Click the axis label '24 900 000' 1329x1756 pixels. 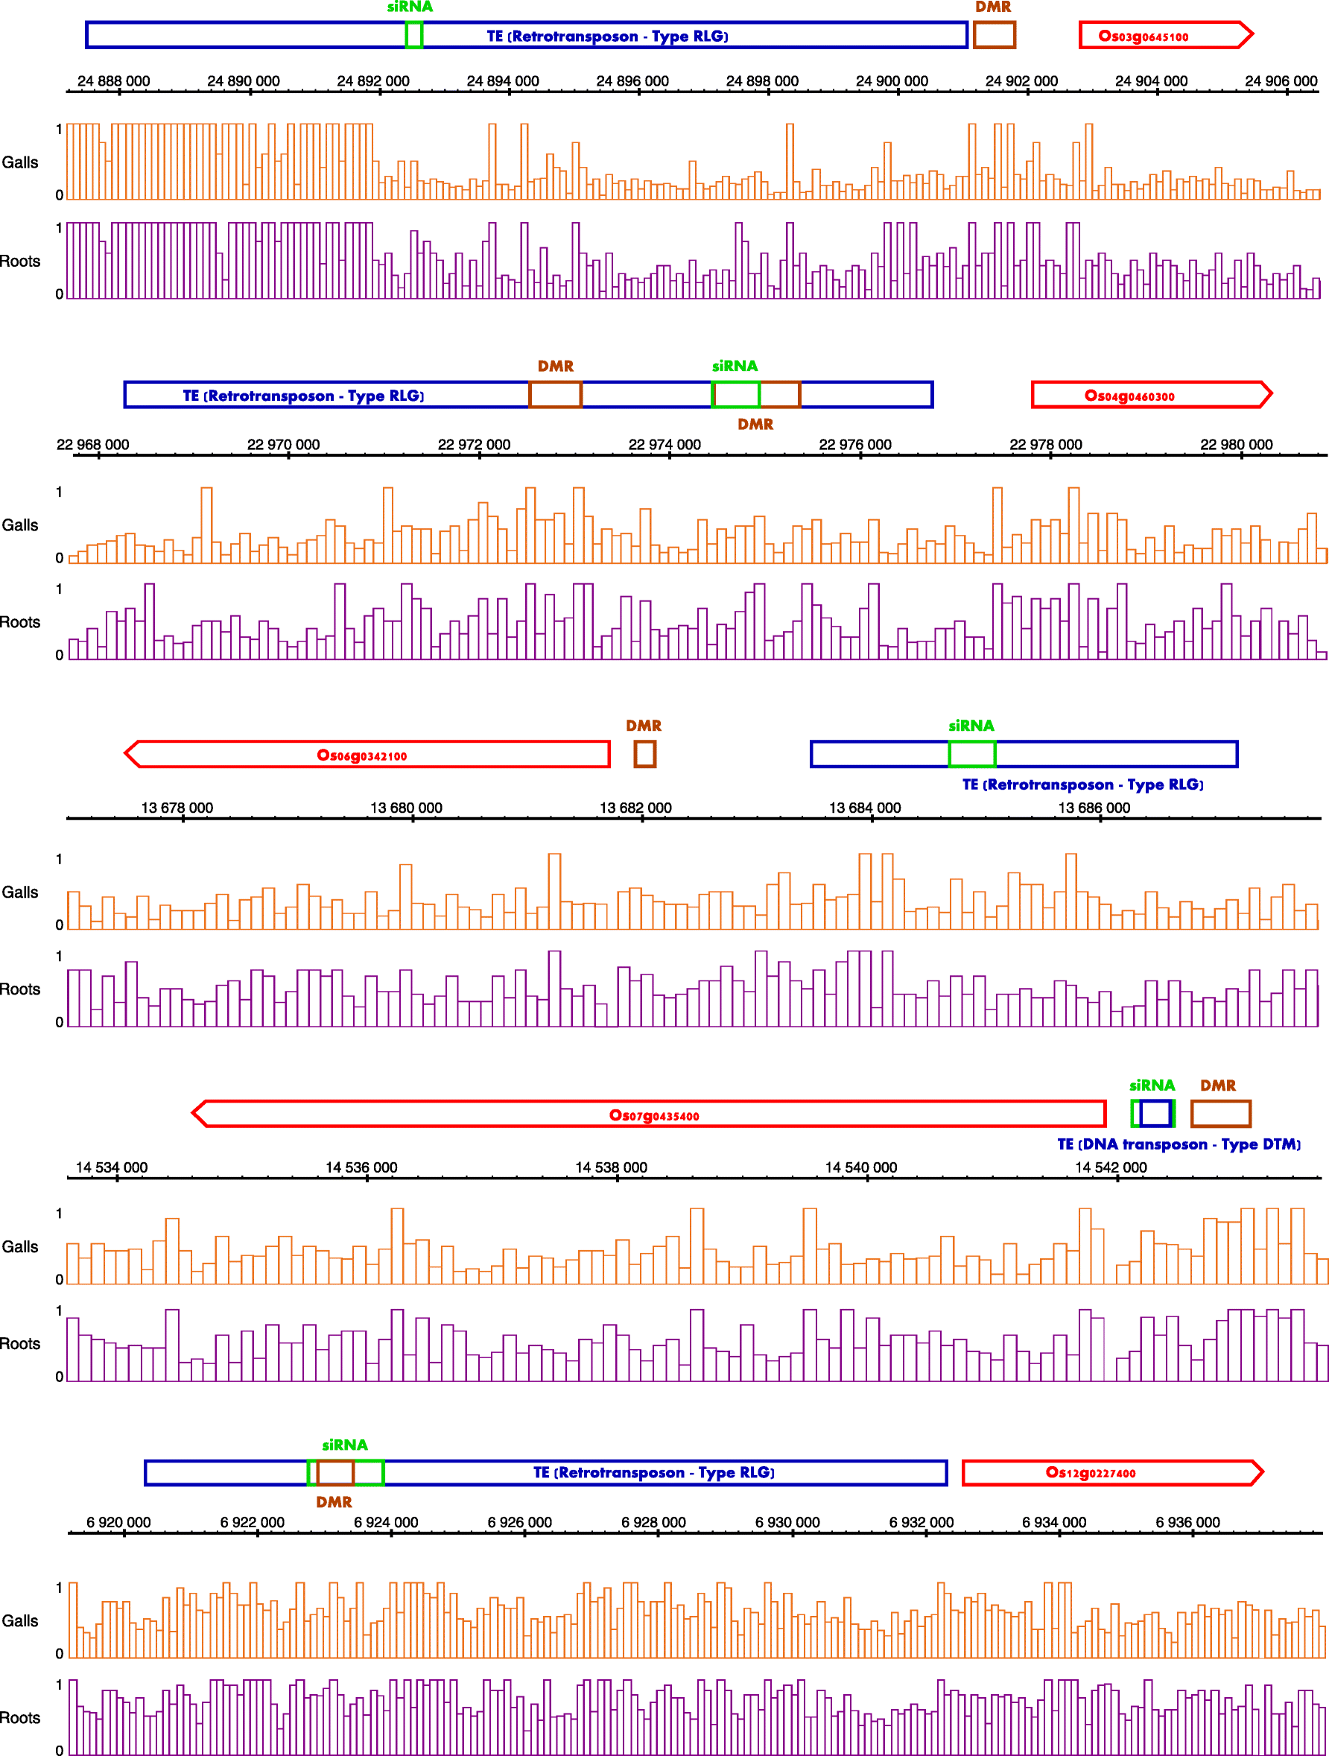pyautogui.click(x=892, y=81)
